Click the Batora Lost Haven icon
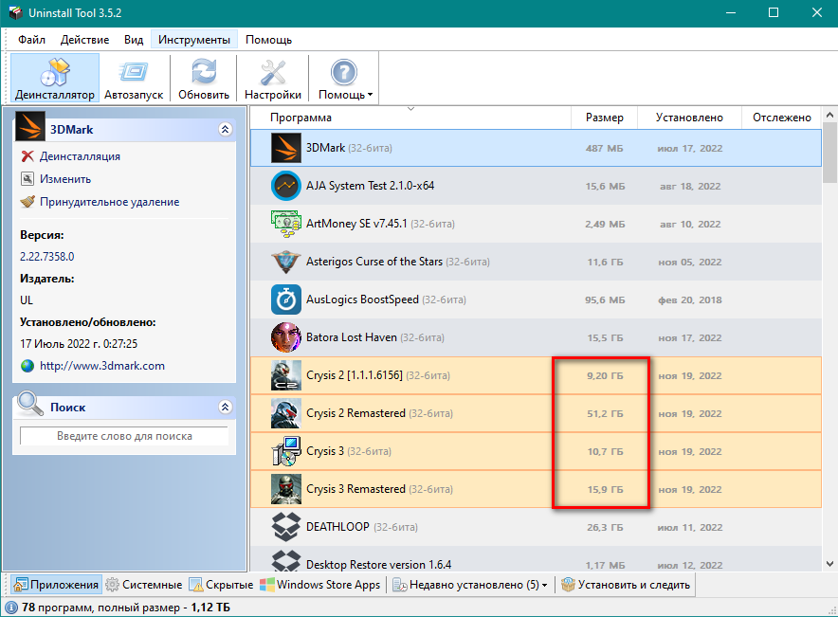 286,337
